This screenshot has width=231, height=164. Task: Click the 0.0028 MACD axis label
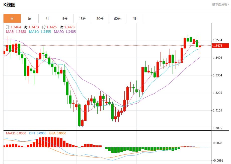click(x=217, y=143)
